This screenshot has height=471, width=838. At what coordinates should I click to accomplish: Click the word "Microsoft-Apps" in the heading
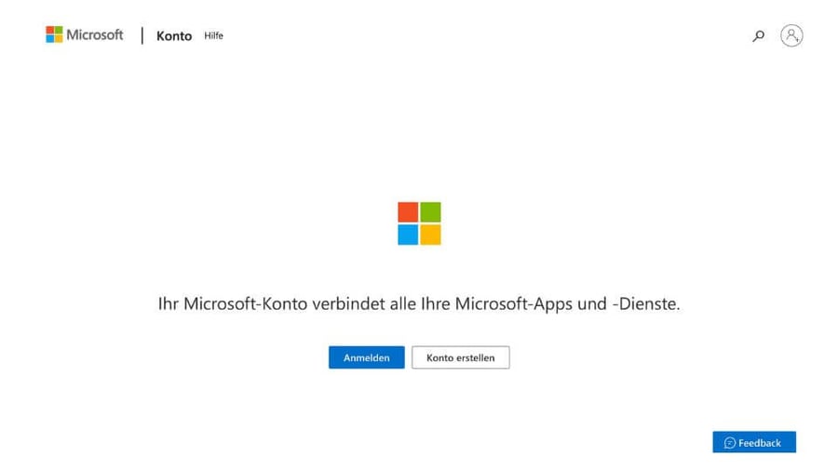pos(511,304)
